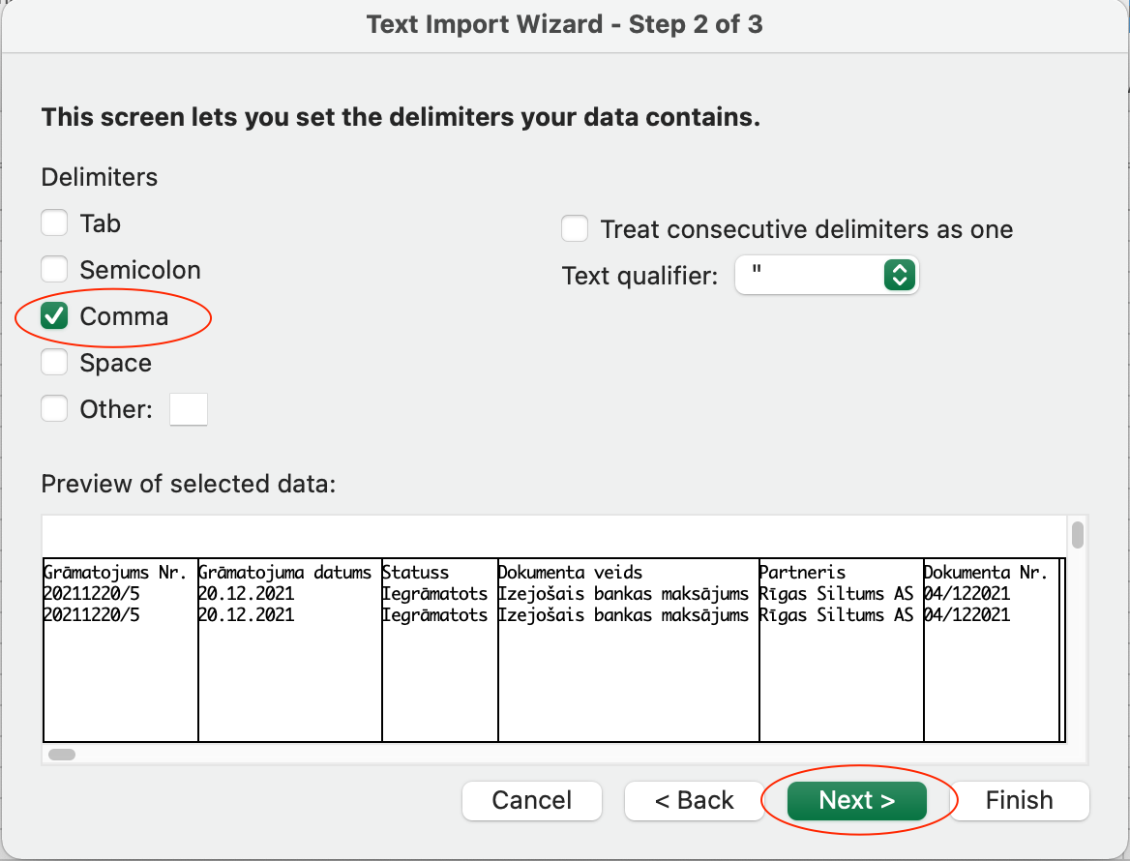The image size is (1130, 861).
Task: Select the Grāmatojums Nr. header in preview
Action: [x=115, y=573]
